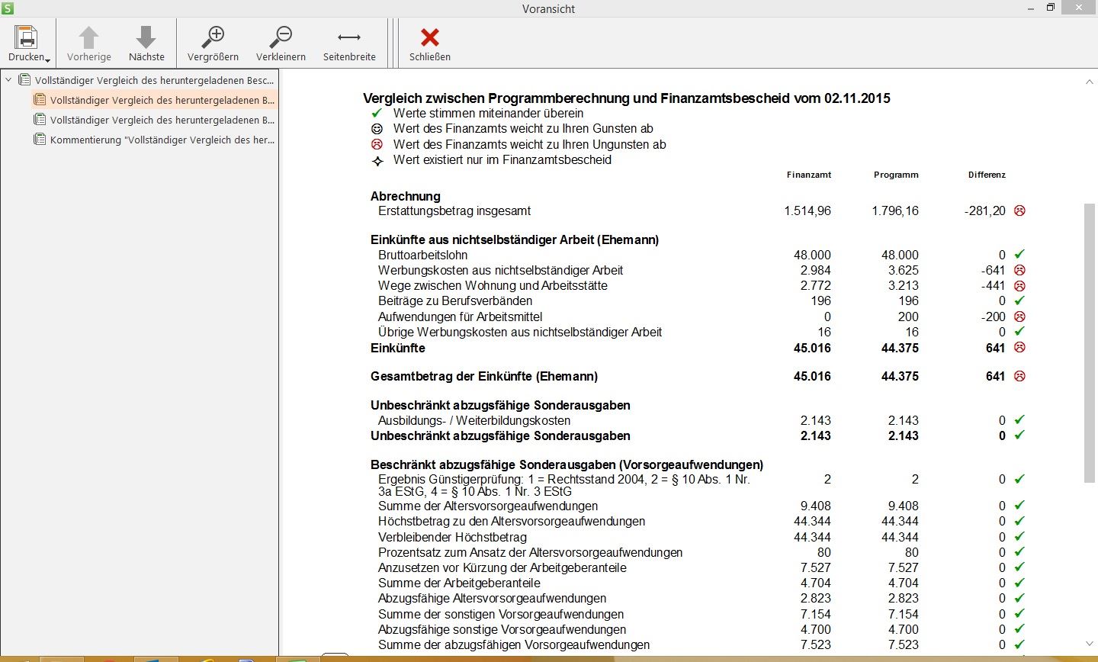Click 'Bruttoarbeitslohn' row label
This screenshot has height=662, width=1098.
[x=423, y=255]
